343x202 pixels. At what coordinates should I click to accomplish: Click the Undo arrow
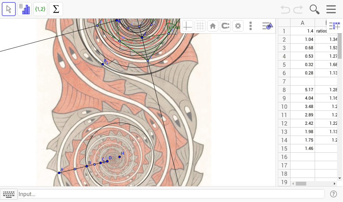tap(285, 9)
